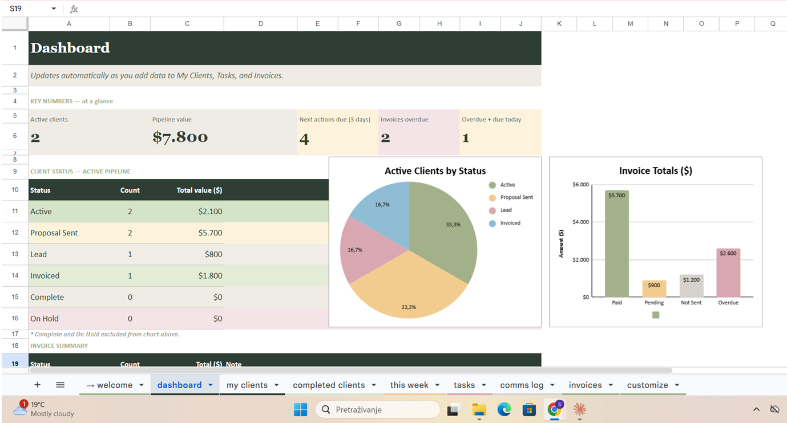Click the horizontal scrollbar of the sheet
The width and height of the screenshot is (787, 423).
point(350,370)
